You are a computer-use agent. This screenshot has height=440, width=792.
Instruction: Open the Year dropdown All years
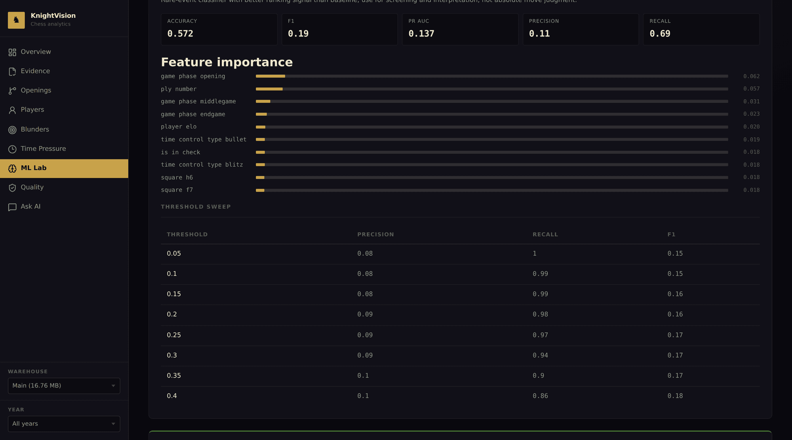[x=64, y=424]
